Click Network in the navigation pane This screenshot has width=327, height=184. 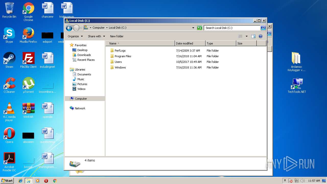77,108
